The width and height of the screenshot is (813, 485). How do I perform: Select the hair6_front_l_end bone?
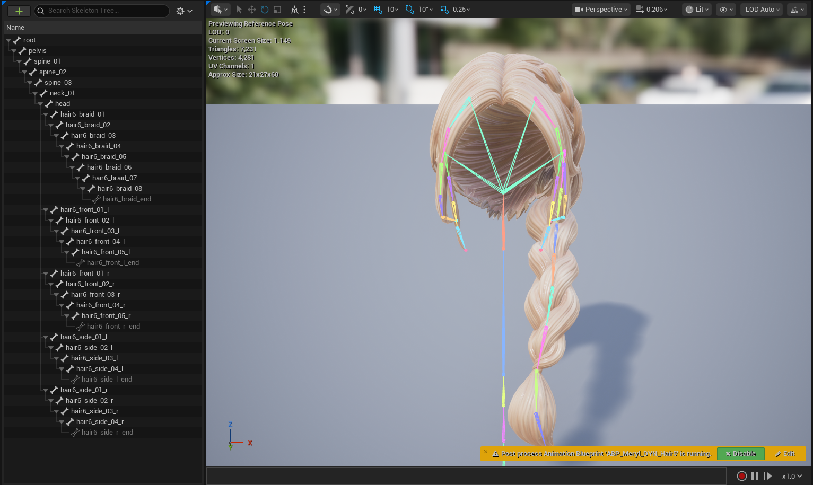click(x=113, y=263)
